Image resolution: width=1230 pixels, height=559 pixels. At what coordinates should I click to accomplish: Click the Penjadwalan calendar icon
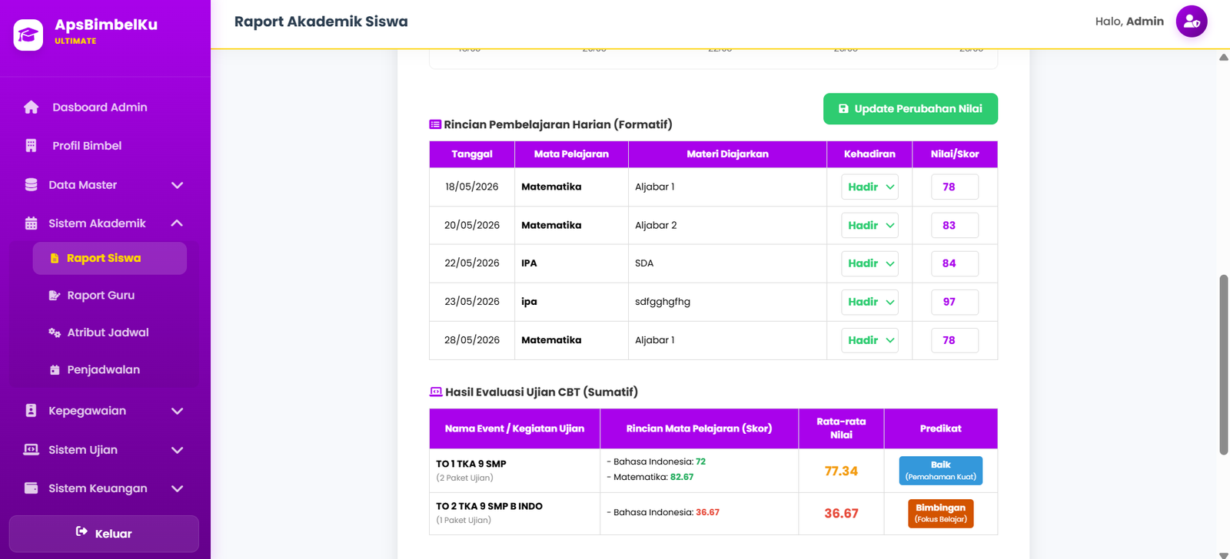pyautogui.click(x=54, y=370)
